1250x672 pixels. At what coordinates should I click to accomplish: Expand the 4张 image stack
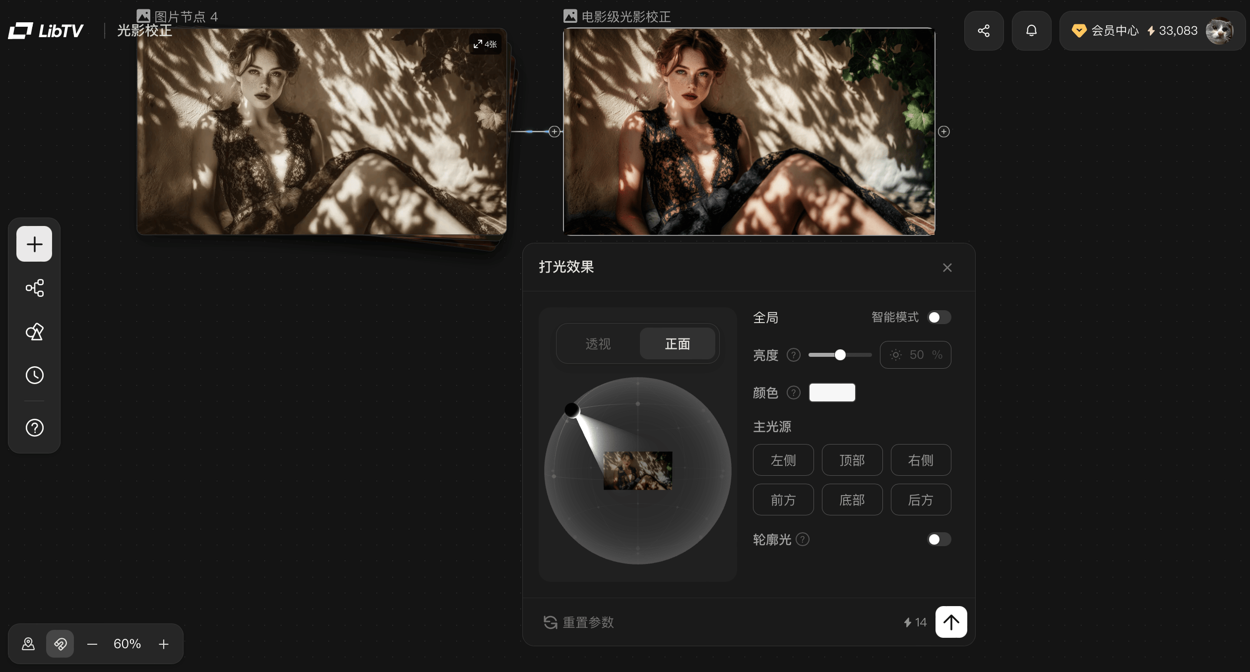(x=485, y=44)
